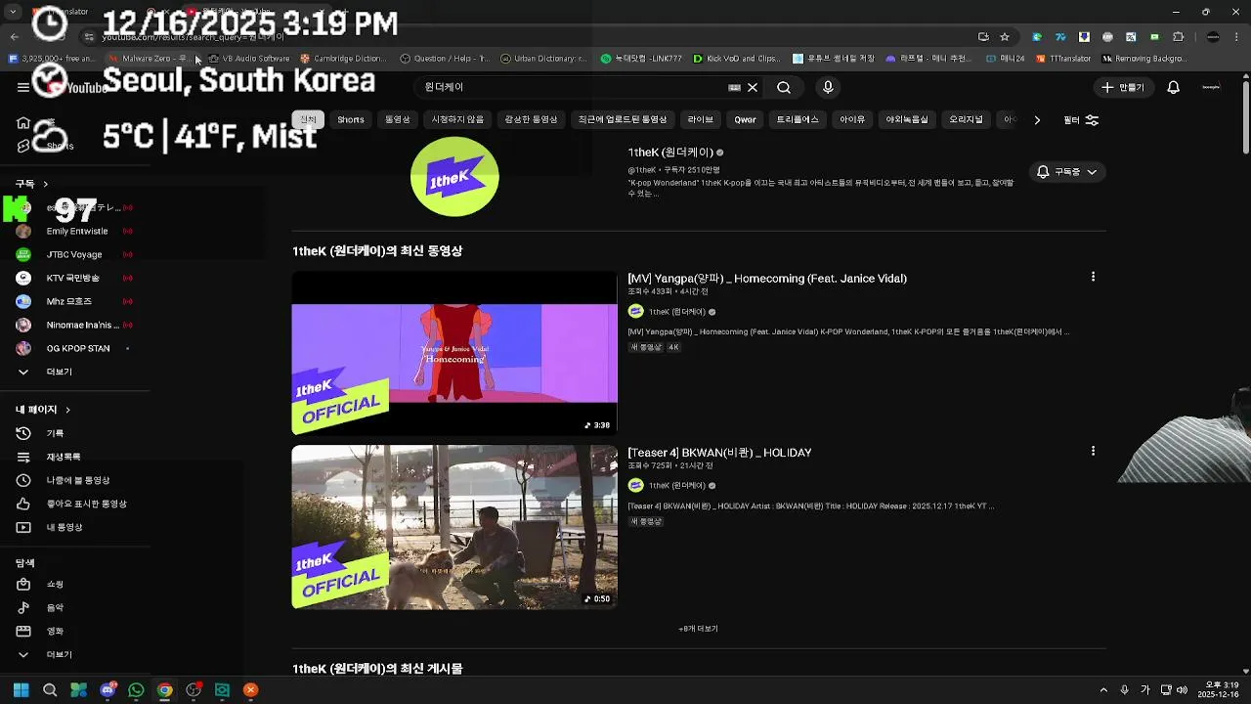Select the 전체 filter chip
This screenshot has width=1251, height=704.
[x=308, y=119]
